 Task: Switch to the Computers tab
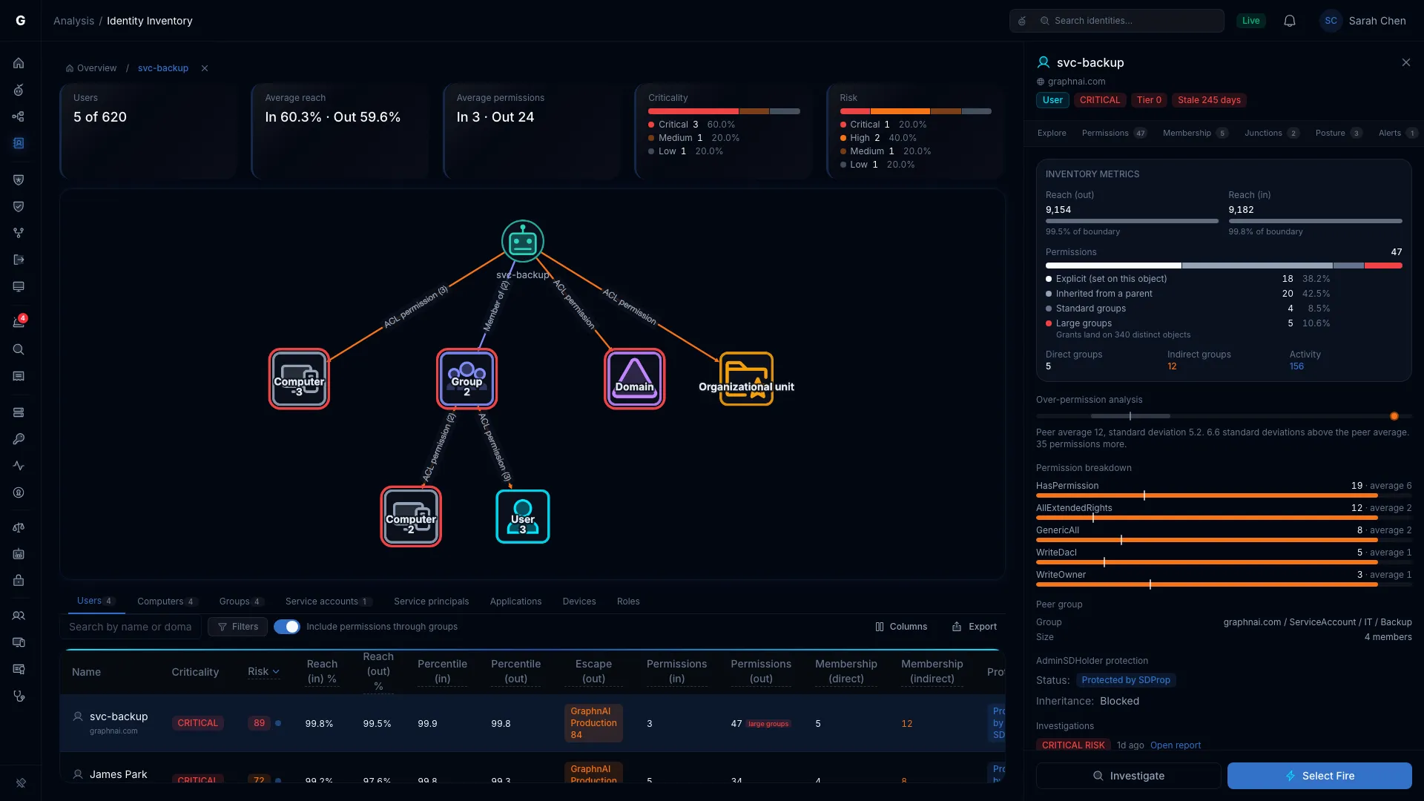(168, 601)
